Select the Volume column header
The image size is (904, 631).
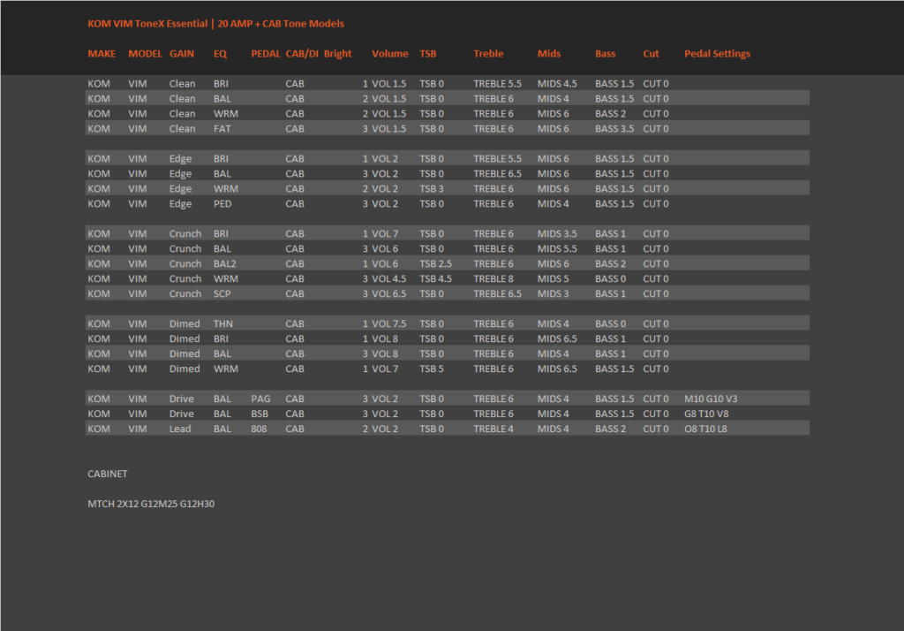tap(389, 54)
